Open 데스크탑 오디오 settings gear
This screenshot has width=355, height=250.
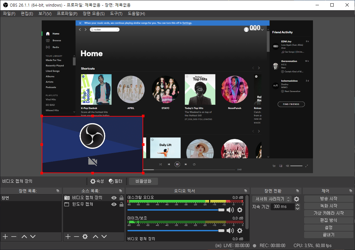tap(239, 210)
